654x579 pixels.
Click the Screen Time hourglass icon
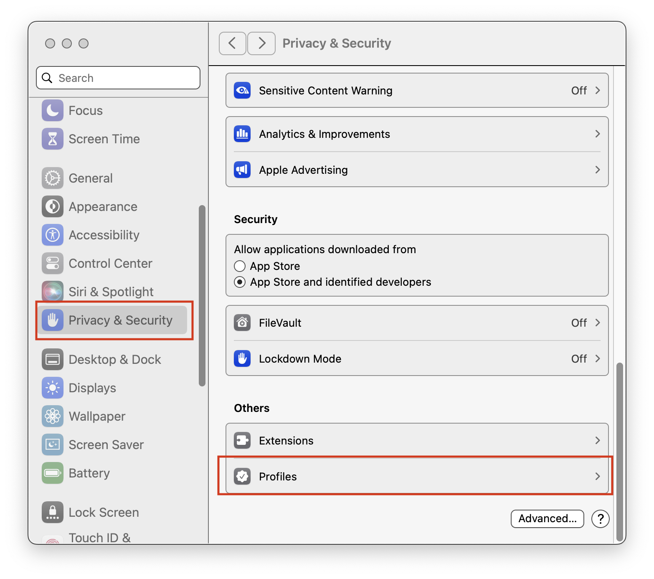[53, 139]
